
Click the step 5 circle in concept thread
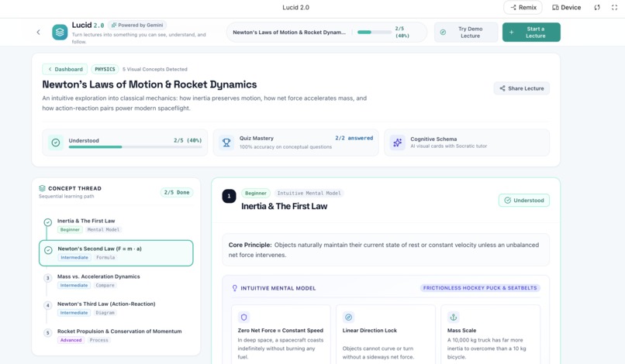pos(48,333)
